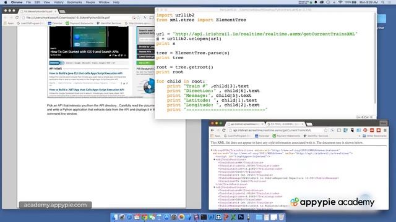Click Spotlight search icon in menu bar

tap(383, 2)
